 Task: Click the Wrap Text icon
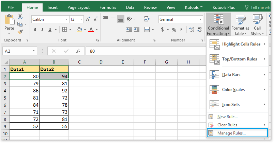[147, 19]
